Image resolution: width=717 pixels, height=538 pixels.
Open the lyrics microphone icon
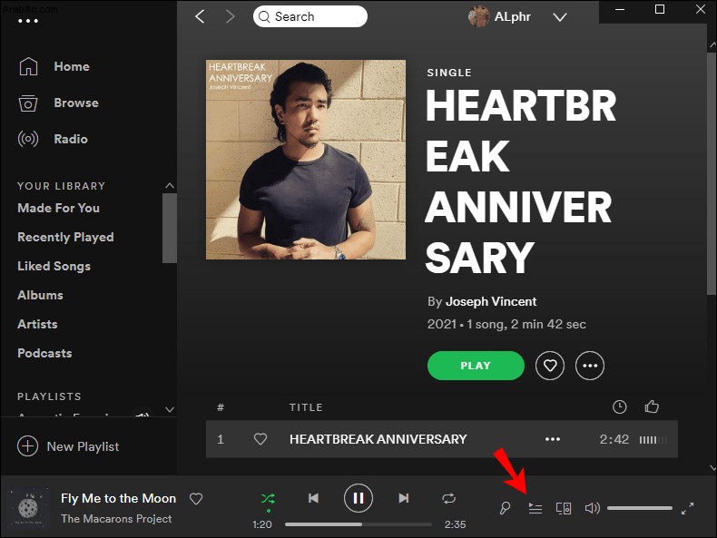pyautogui.click(x=505, y=508)
